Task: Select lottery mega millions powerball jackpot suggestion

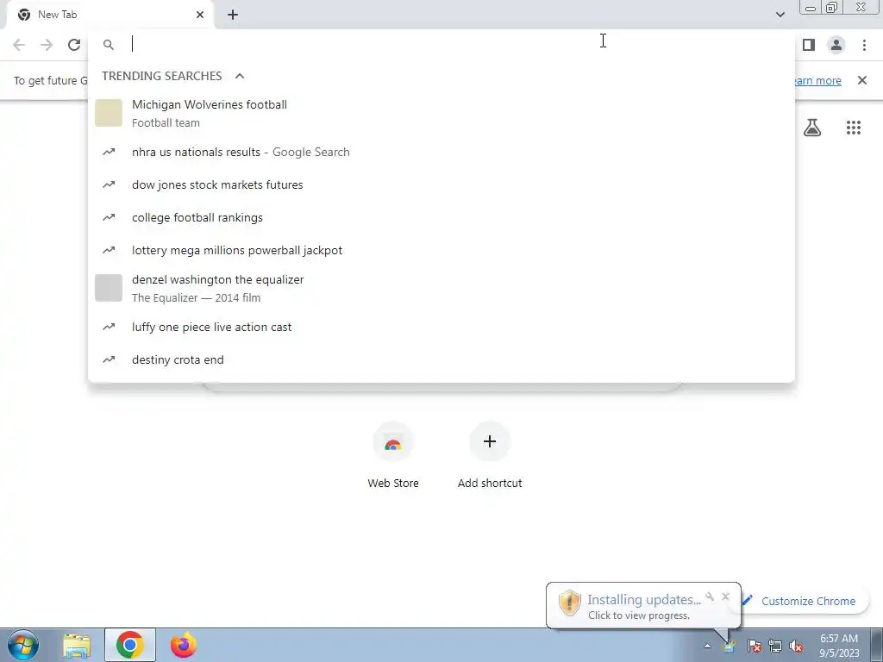Action: tap(441, 250)
